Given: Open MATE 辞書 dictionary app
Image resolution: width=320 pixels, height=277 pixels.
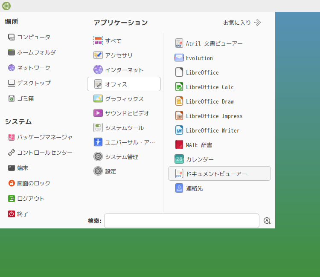Looking at the screenshot, I should (219, 145).
